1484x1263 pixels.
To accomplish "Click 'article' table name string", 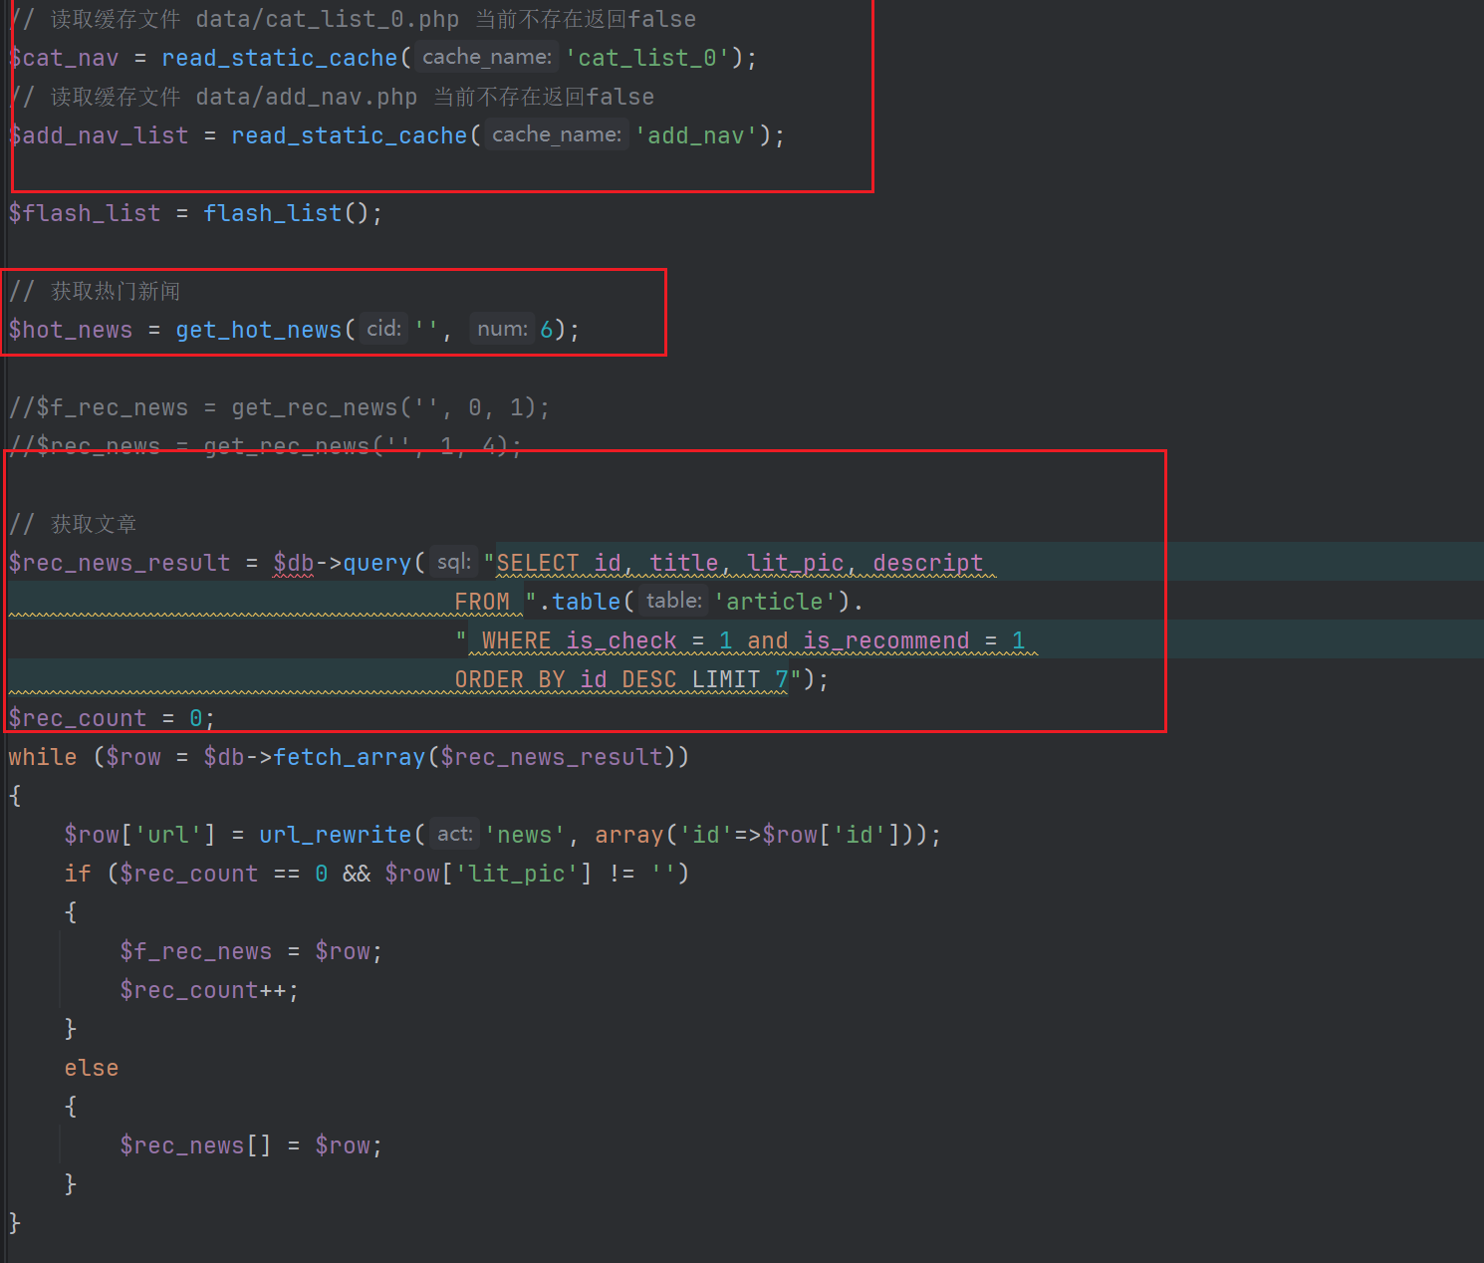I will 774,602.
